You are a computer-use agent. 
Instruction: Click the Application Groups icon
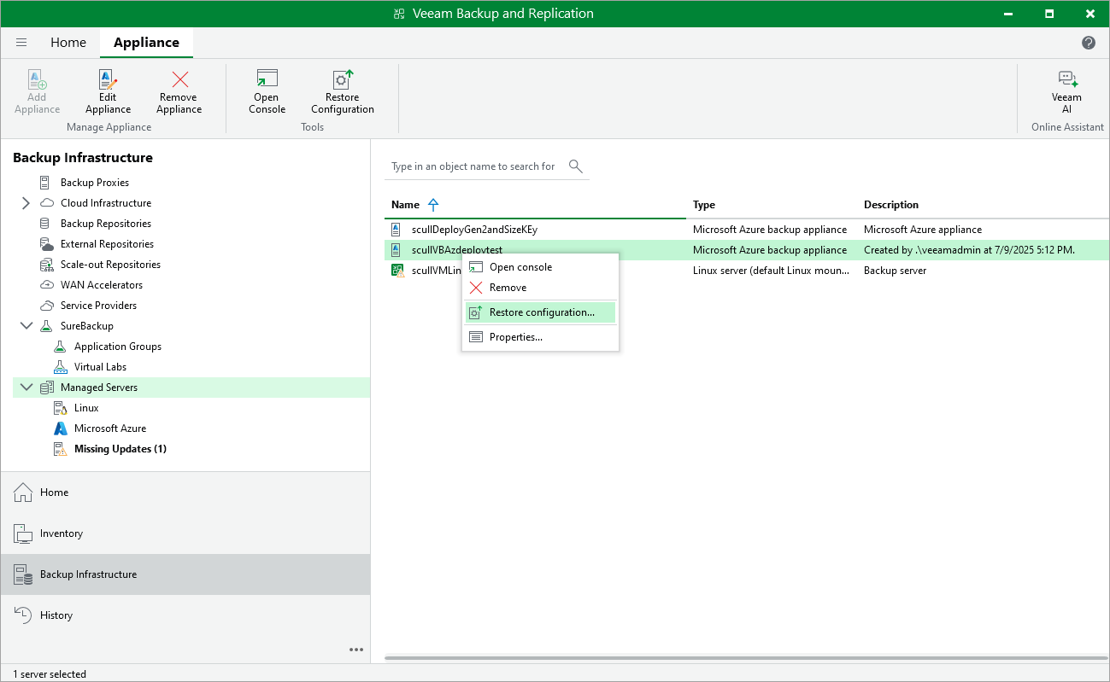click(60, 347)
